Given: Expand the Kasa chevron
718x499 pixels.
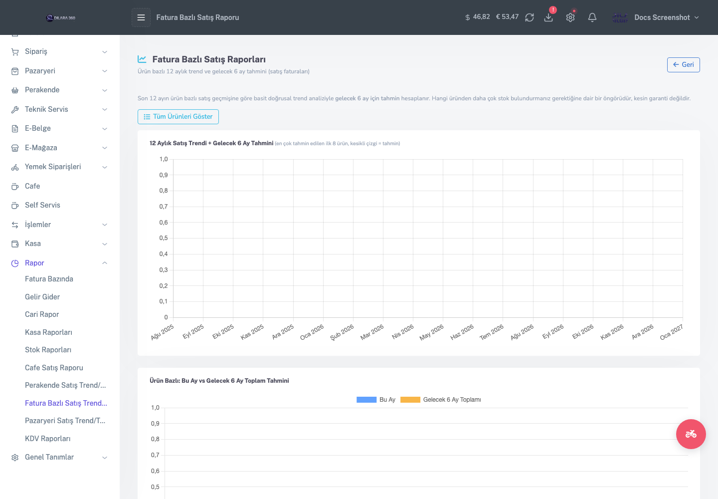Looking at the screenshot, I should 105,244.
